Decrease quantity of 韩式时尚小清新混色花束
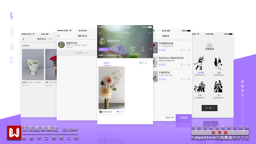 tap(181, 65)
